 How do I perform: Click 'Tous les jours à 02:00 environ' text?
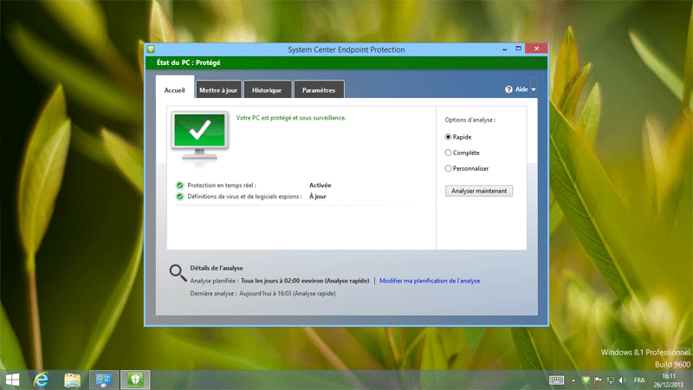pyautogui.click(x=282, y=281)
